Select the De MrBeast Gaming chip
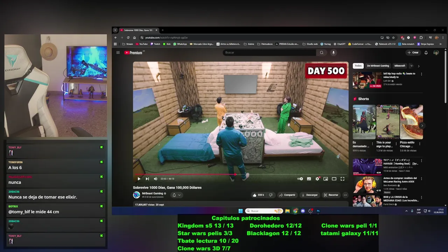This screenshot has height=252, width=448. 378,66
